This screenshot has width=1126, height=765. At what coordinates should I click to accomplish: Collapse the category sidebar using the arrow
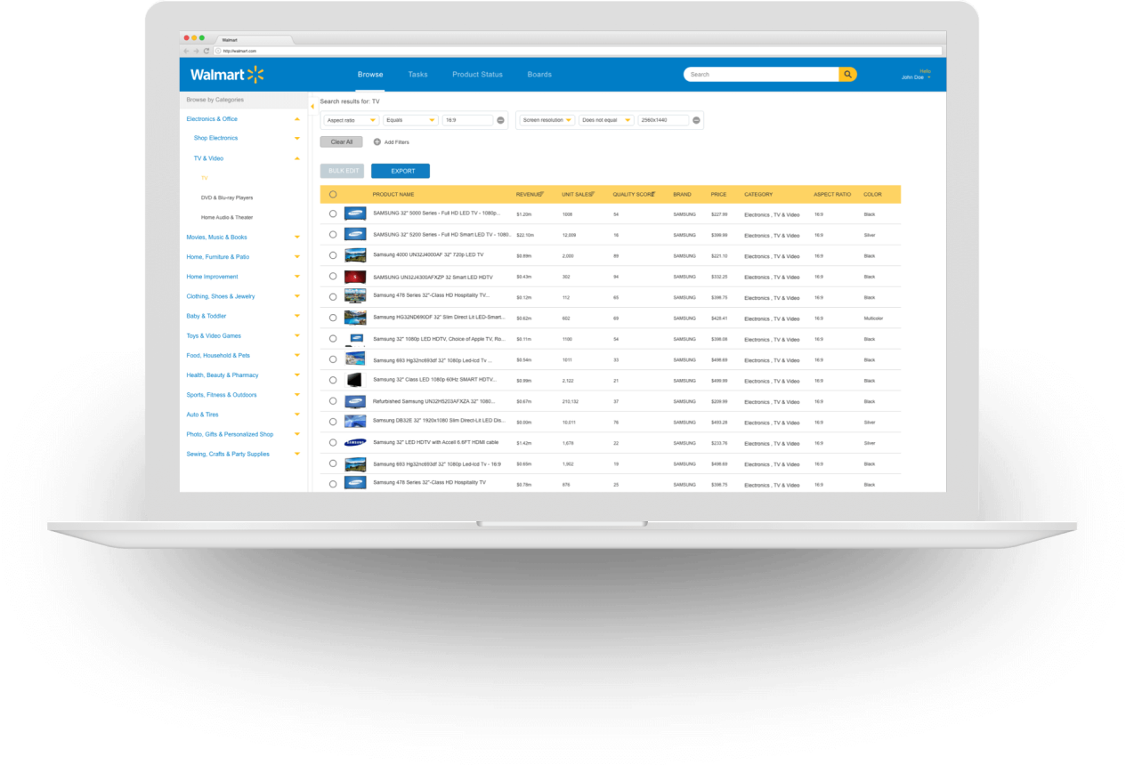(312, 106)
